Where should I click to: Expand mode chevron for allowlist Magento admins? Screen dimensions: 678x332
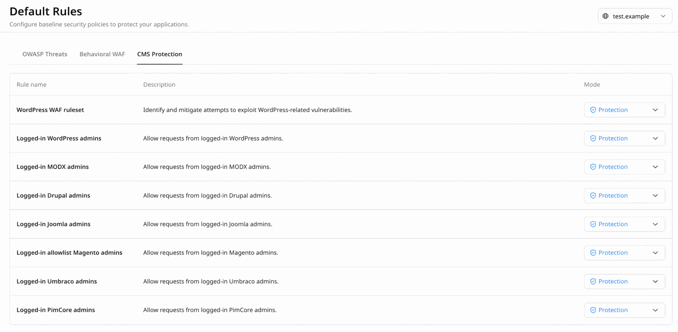655,253
